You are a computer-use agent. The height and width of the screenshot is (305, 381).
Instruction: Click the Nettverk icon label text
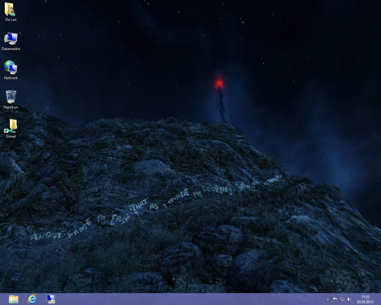pos(11,78)
